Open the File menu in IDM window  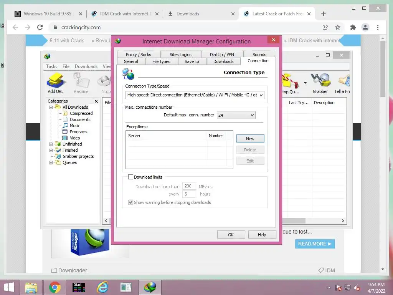coord(66,66)
